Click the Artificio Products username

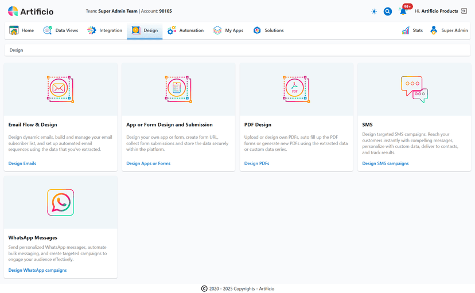coord(439,11)
